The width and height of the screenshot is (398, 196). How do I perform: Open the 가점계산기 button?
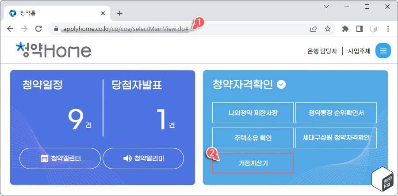click(x=253, y=163)
